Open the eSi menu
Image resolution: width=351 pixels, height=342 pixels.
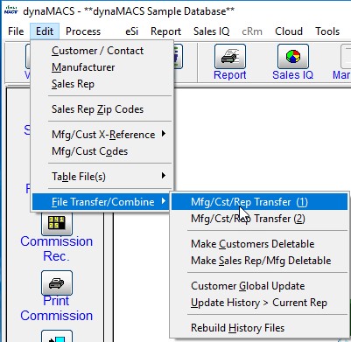[x=131, y=31]
